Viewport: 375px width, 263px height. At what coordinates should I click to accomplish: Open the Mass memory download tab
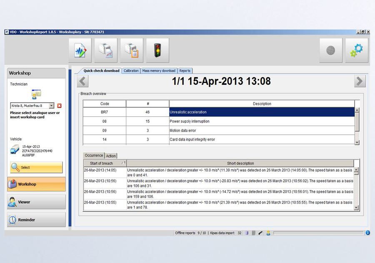(x=159, y=71)
